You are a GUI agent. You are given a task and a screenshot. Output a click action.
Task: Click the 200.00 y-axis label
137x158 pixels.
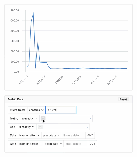[15, 62]
